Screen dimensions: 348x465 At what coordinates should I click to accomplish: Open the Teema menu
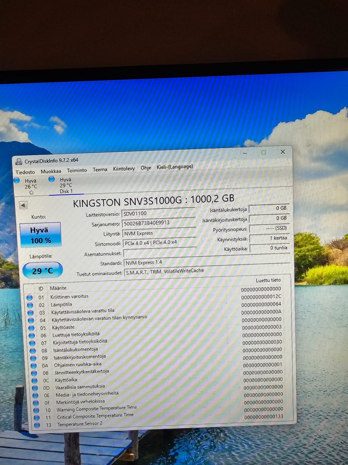click(x=100, y=169)
